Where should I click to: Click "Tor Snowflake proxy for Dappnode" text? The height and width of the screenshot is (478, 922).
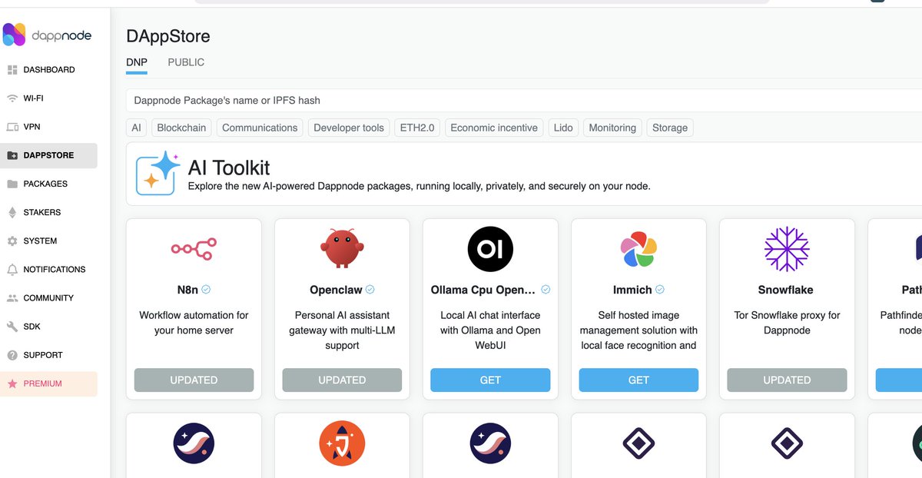tap(787, 323)
